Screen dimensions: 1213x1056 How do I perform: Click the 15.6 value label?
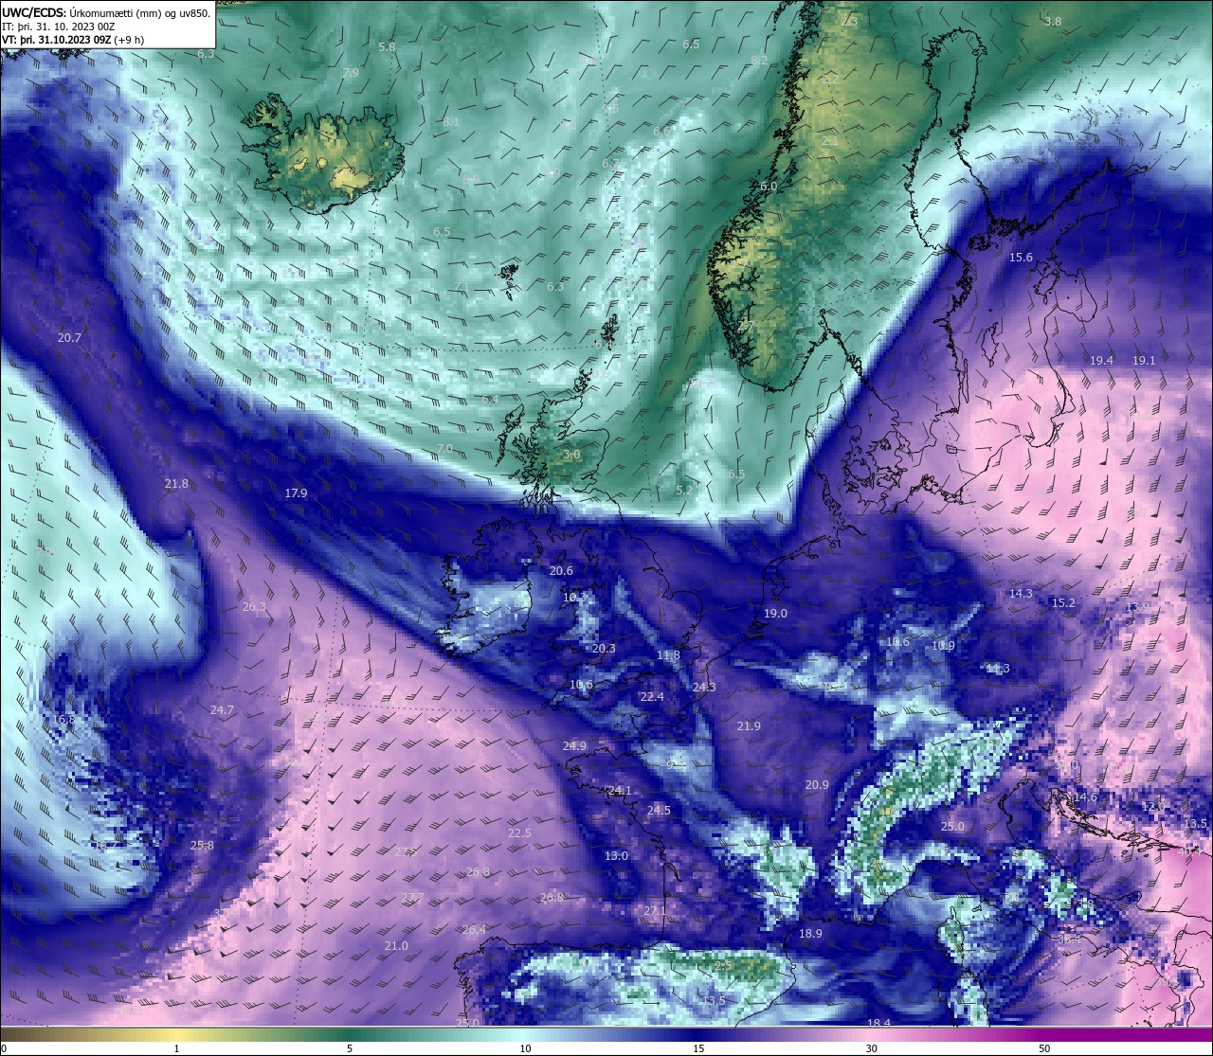click(1021, 257)
